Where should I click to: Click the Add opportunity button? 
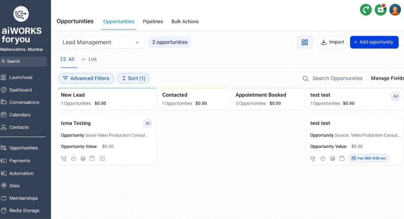(373, 42)
